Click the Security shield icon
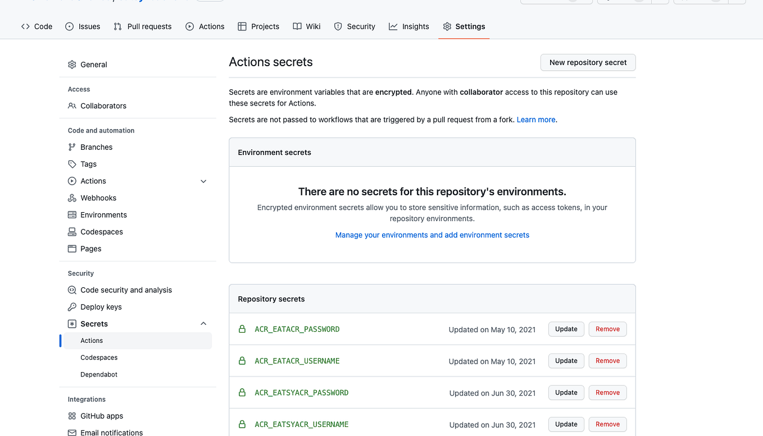 (x=338, y=26)
